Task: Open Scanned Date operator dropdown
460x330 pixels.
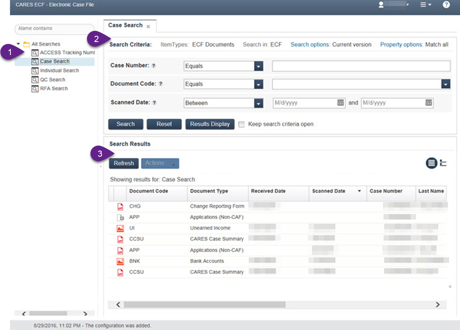Action: [x=258, y=103]
